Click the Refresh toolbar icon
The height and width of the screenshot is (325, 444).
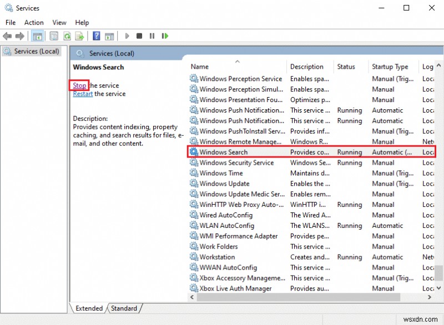(x=67, y=36)
